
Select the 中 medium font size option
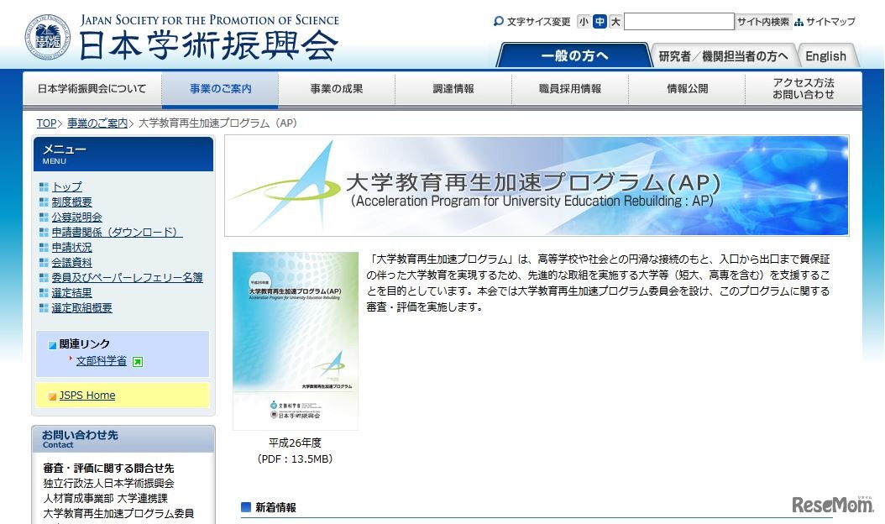point(600,21)
